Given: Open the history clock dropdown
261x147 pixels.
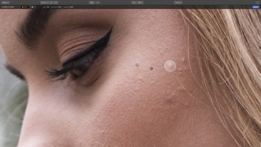Looking at the screenshot, I should 140,2.
